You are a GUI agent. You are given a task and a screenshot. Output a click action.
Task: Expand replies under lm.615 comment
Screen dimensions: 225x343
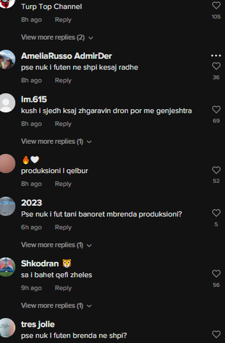coord(56,142)
